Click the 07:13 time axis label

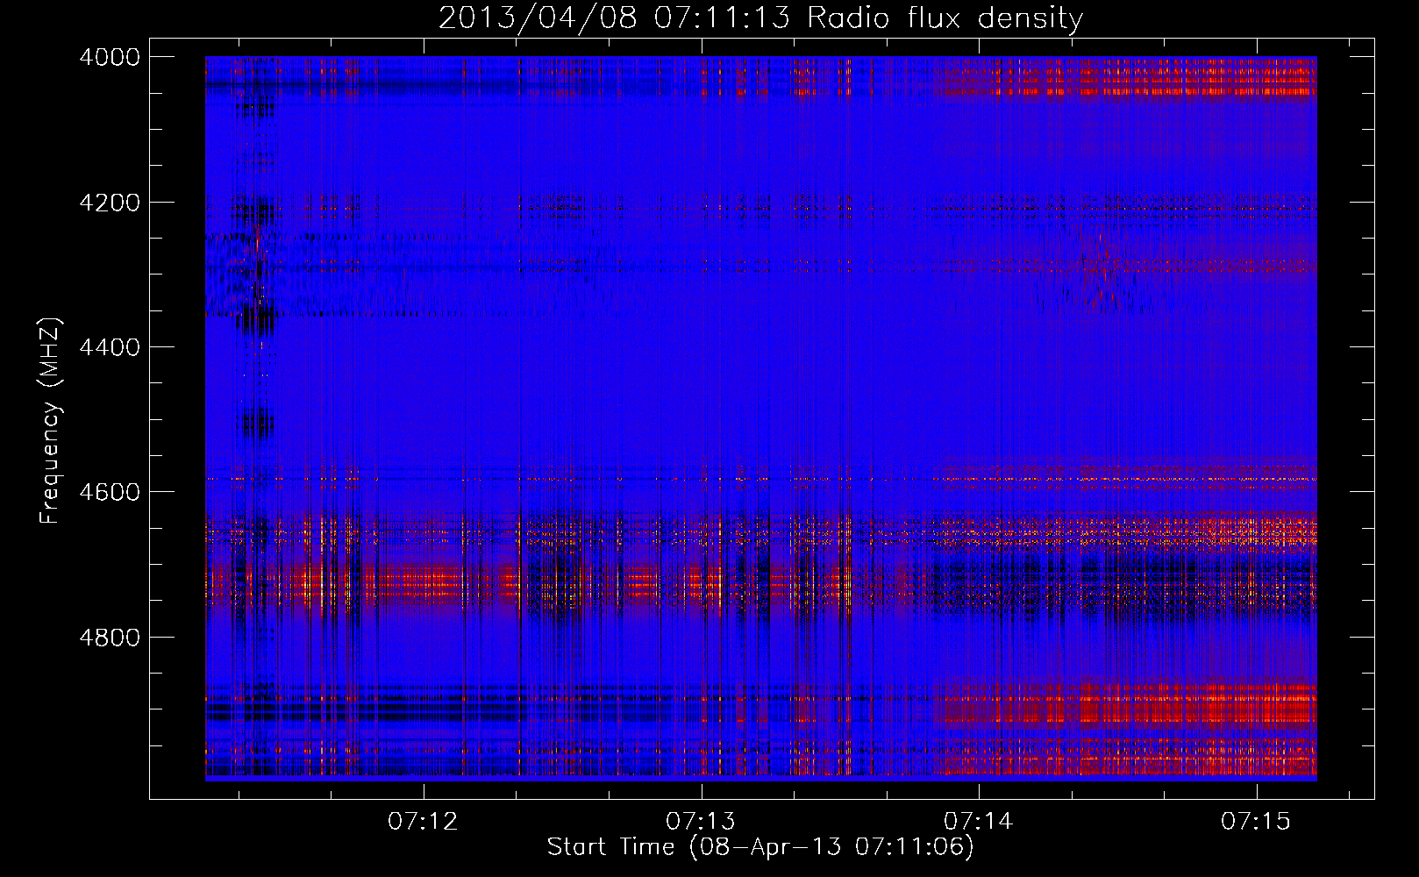pyautogui.click(x=701, y=822)
